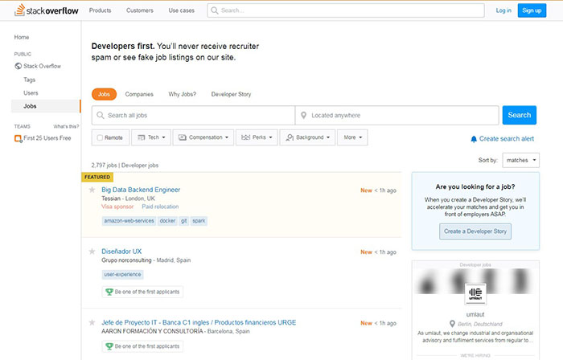This screenshot has height=360, width=563.
Task: Click the Sign up button
Action: click(x=532, y=10)
